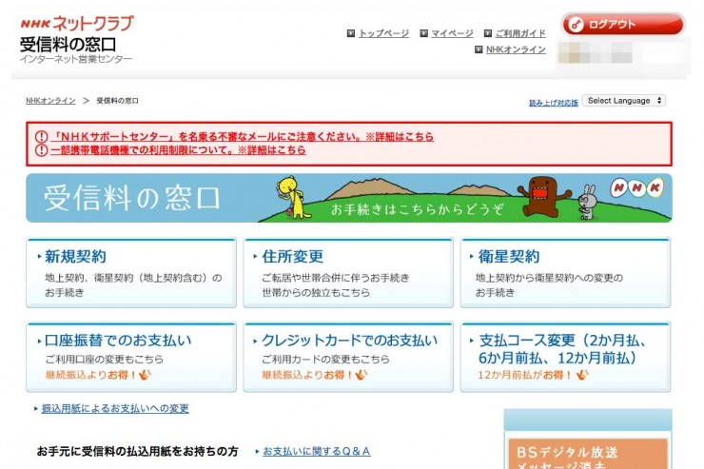The image size is (704, 469).
Task: Click the 受信料の窓口 banner image
Action: pyautogui.click(x=349, y=198)
